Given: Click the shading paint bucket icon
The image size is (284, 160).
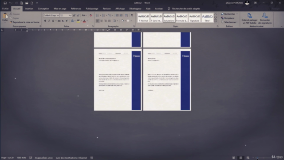Looking at the screenshot, I should [x=122, y=21].
